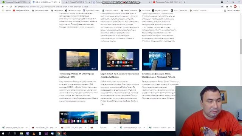Open downloaded file 7 (1).png
The height and width of the screenshot is (136, 242).
[x=101, y=128]
